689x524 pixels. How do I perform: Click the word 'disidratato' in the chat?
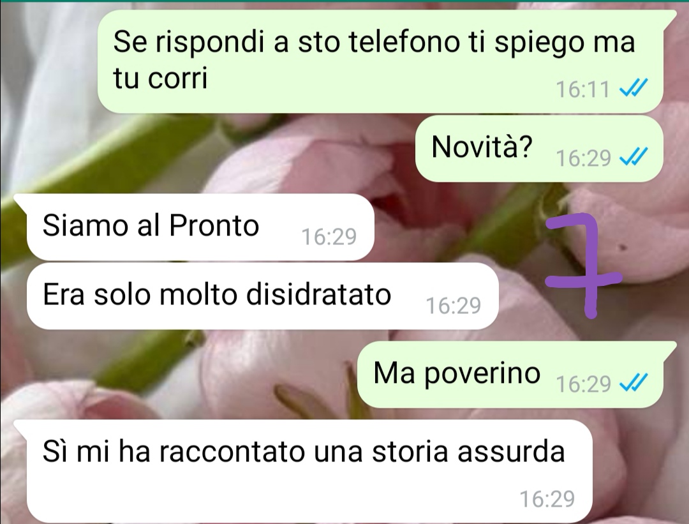coord(318,294)
